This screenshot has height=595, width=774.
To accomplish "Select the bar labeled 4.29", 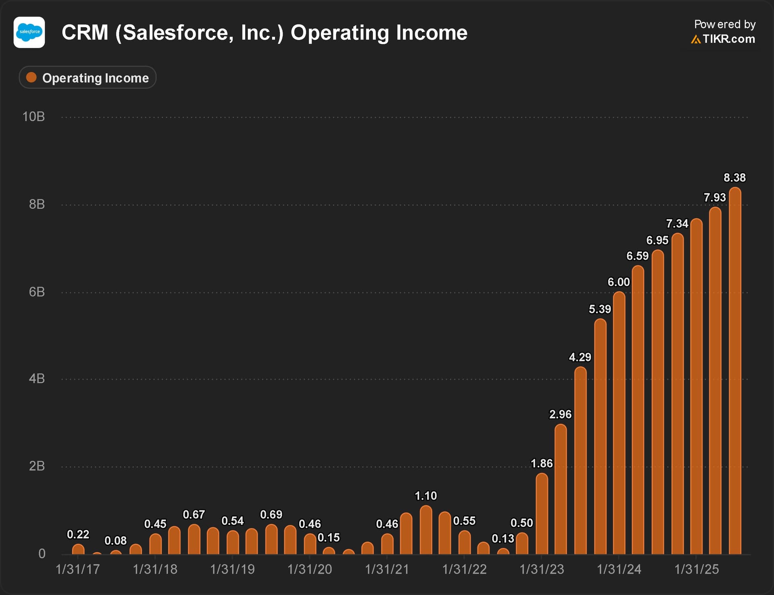I will click(580, 460).
